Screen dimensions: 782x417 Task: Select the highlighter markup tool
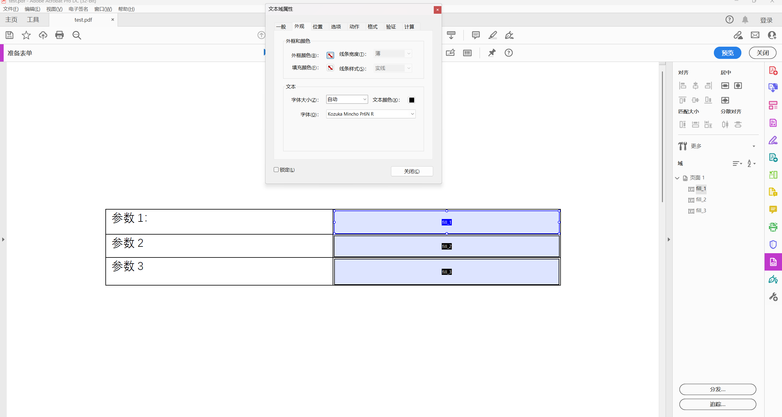pos(493,35)
